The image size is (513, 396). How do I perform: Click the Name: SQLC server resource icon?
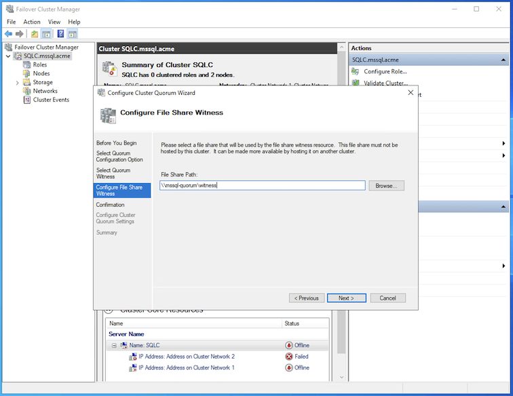[123, 345]
